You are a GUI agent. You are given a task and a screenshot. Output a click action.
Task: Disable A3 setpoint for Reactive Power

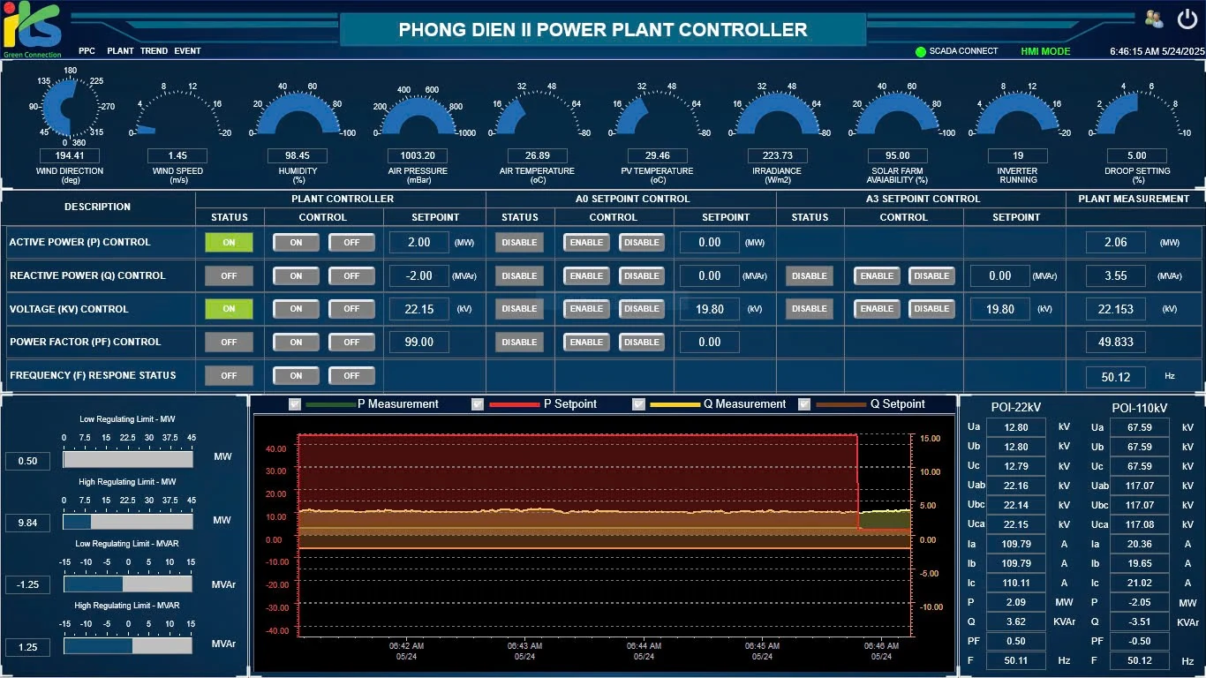(931, 275)
